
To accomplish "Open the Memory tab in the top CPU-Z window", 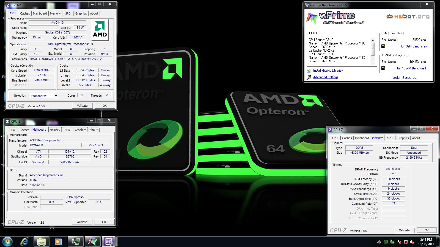I will click(55, 13).
